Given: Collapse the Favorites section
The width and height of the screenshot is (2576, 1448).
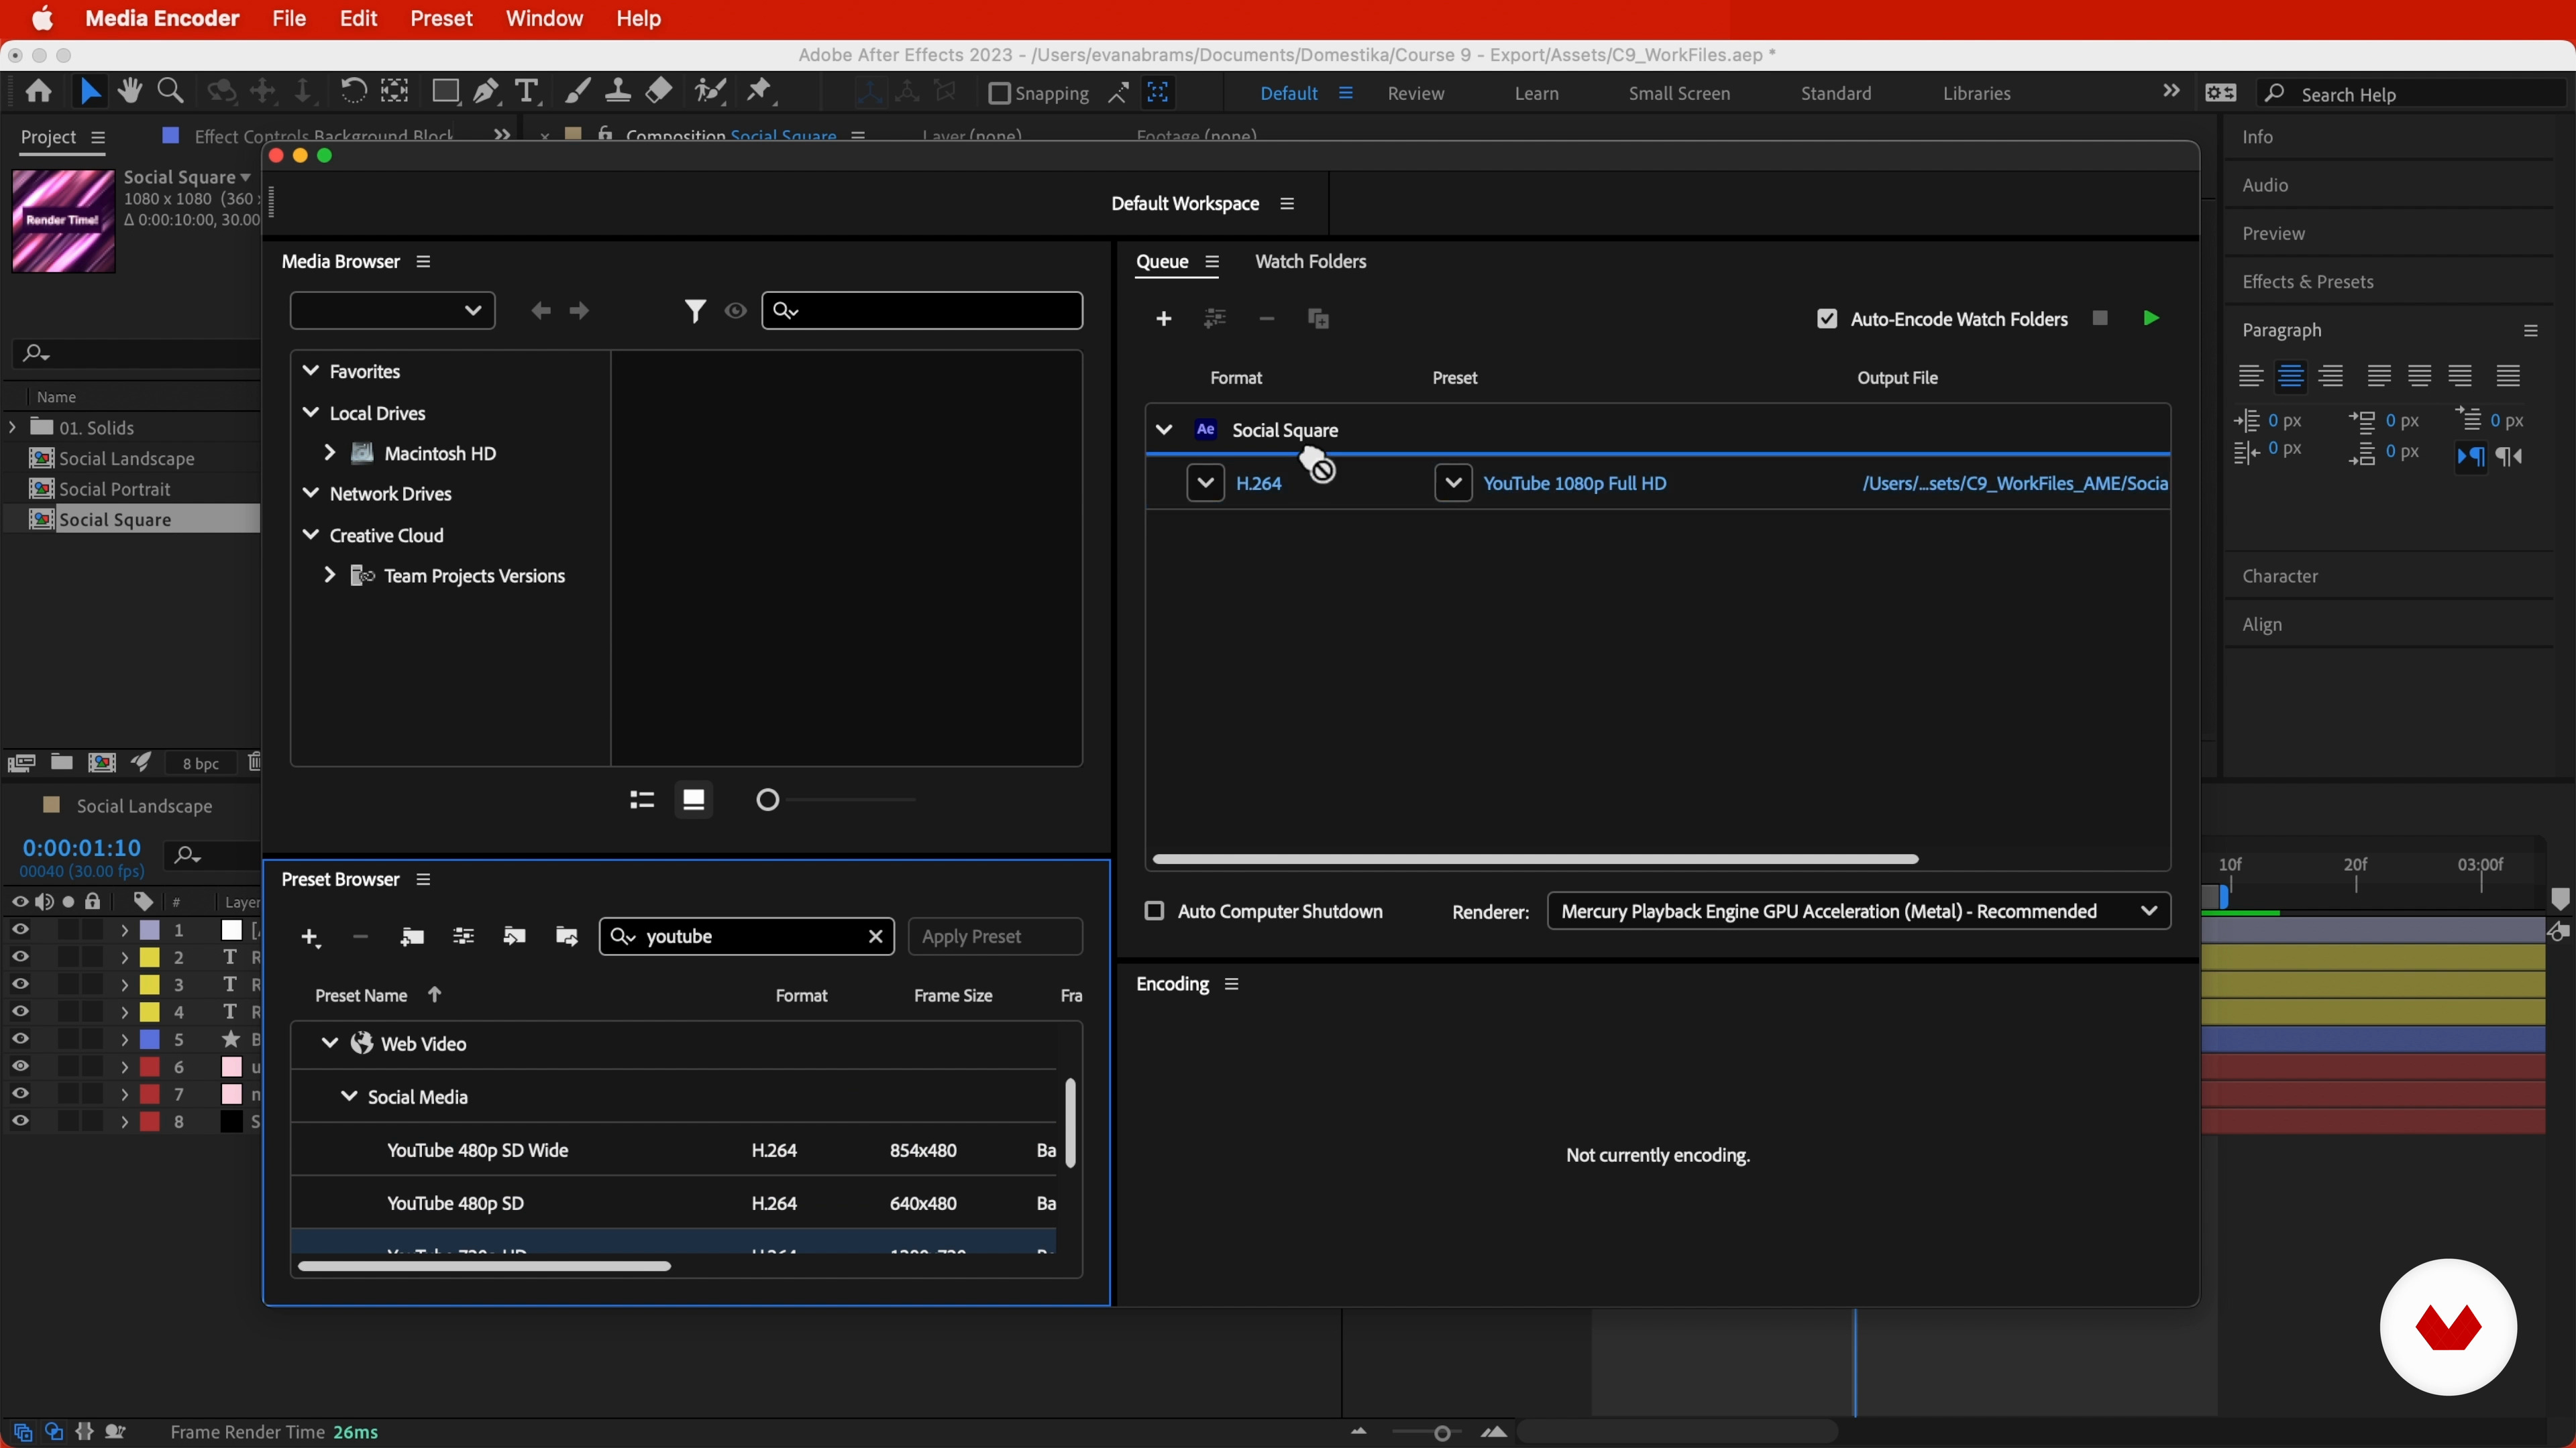Looking at the screenshot, I should (x=311, y=371).
